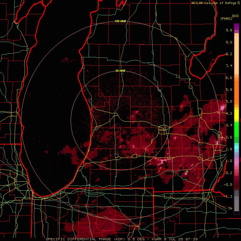Click the 100 NMI range ring label
Image resolution: width=241 pixels, height=241 pixels.
[120, 21]
